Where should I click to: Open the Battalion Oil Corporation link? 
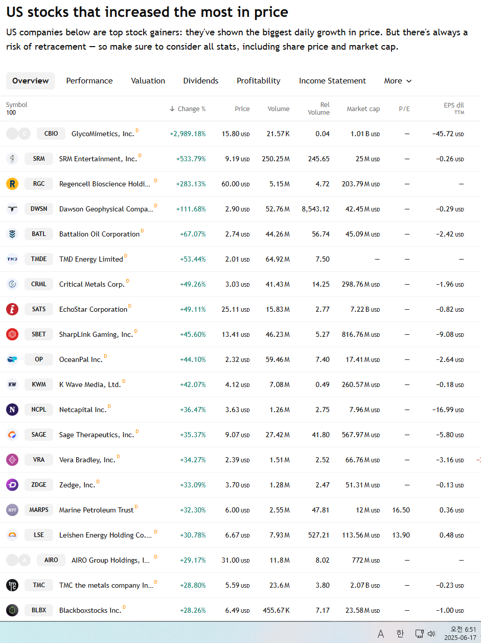99,234
